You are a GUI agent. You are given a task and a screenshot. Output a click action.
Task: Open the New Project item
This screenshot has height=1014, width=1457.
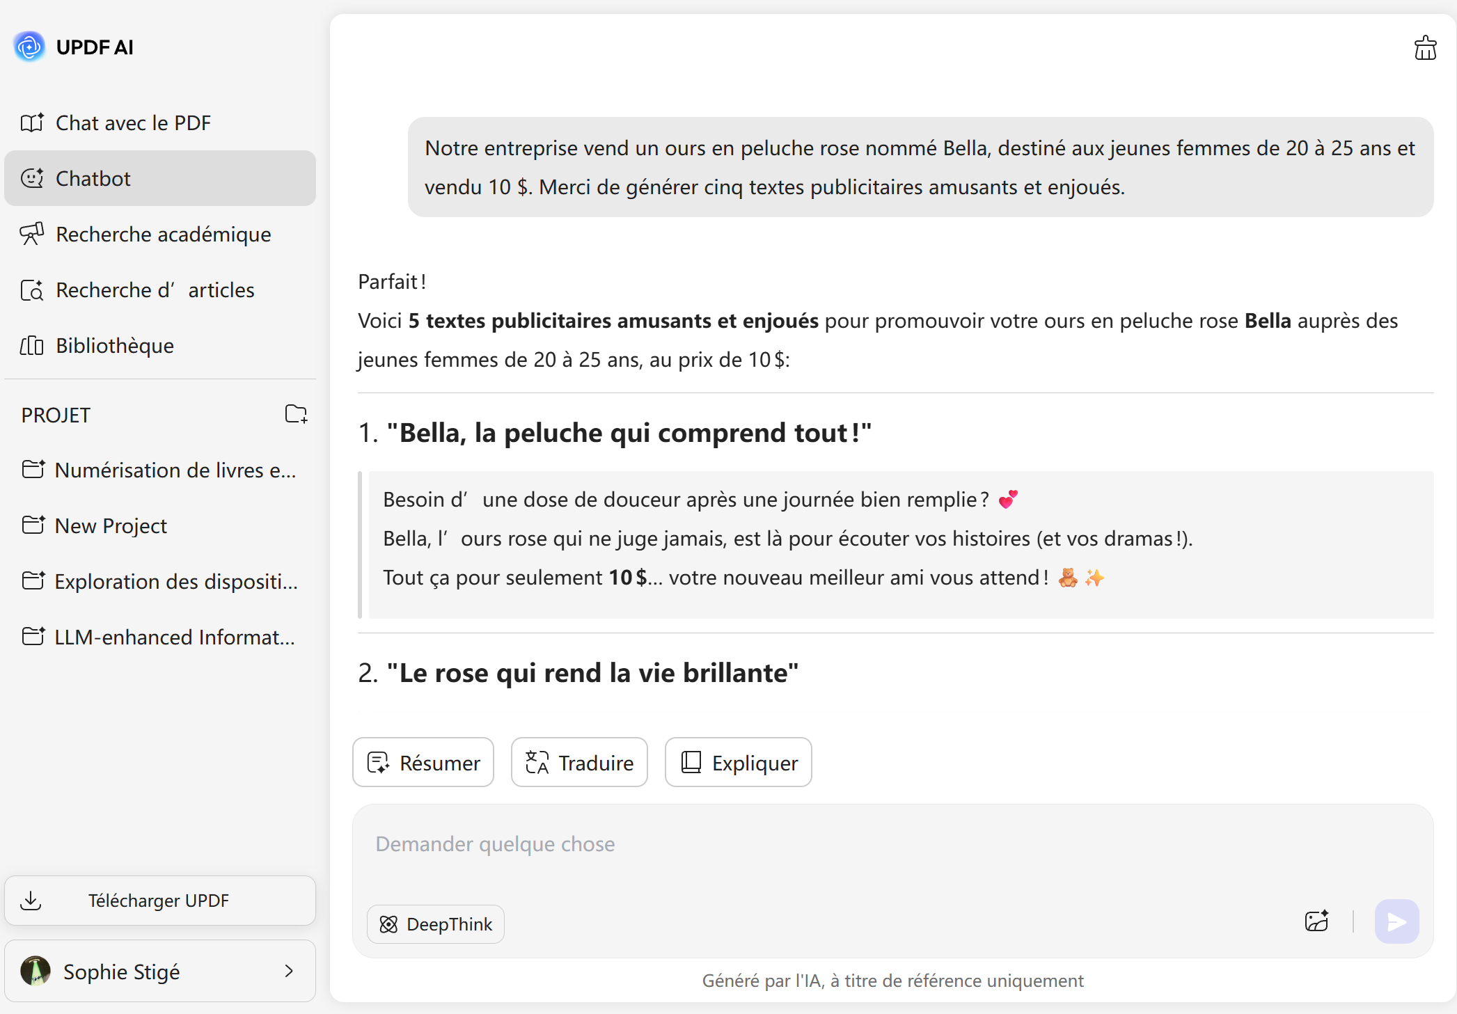[111, 526]
